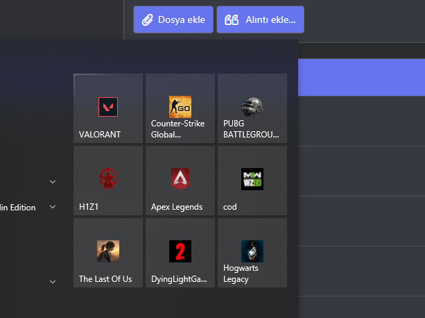This screenshot has width=425, height=318.
Task: Select the 'Counter-Strike Global...' tile label
Action: pyautogui.click(x=177, y=129)
